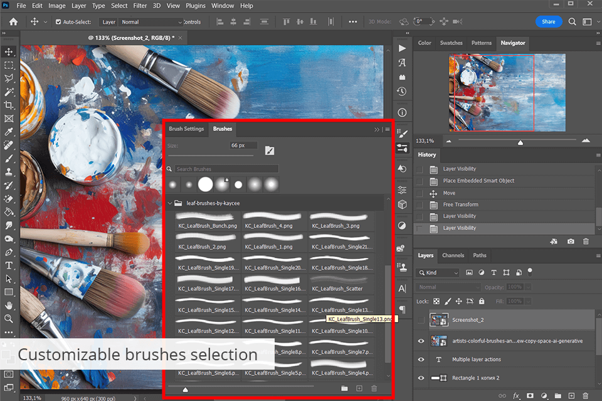Open the blend mode Normal dropdown
This screenshot has height=401, width=602.
point(448,287)
